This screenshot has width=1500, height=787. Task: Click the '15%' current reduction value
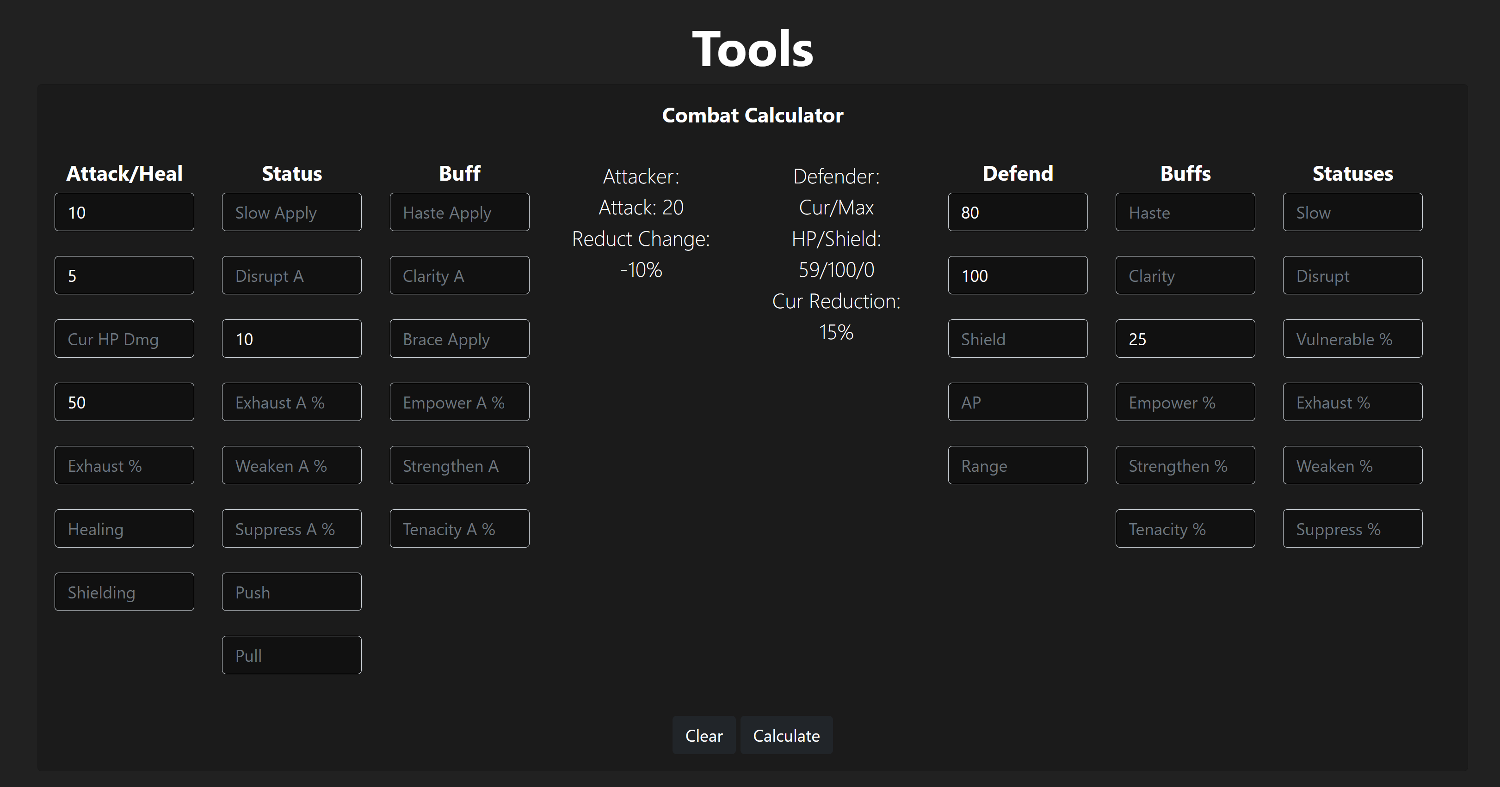click(836, 332)
